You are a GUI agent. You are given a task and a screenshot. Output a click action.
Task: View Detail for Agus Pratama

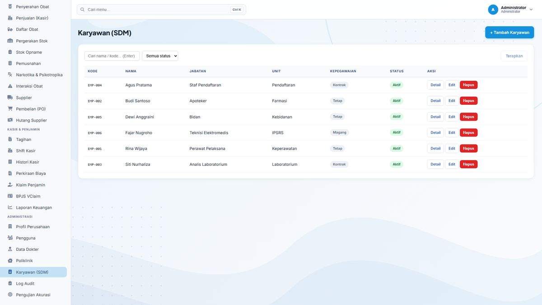(435, 85)
